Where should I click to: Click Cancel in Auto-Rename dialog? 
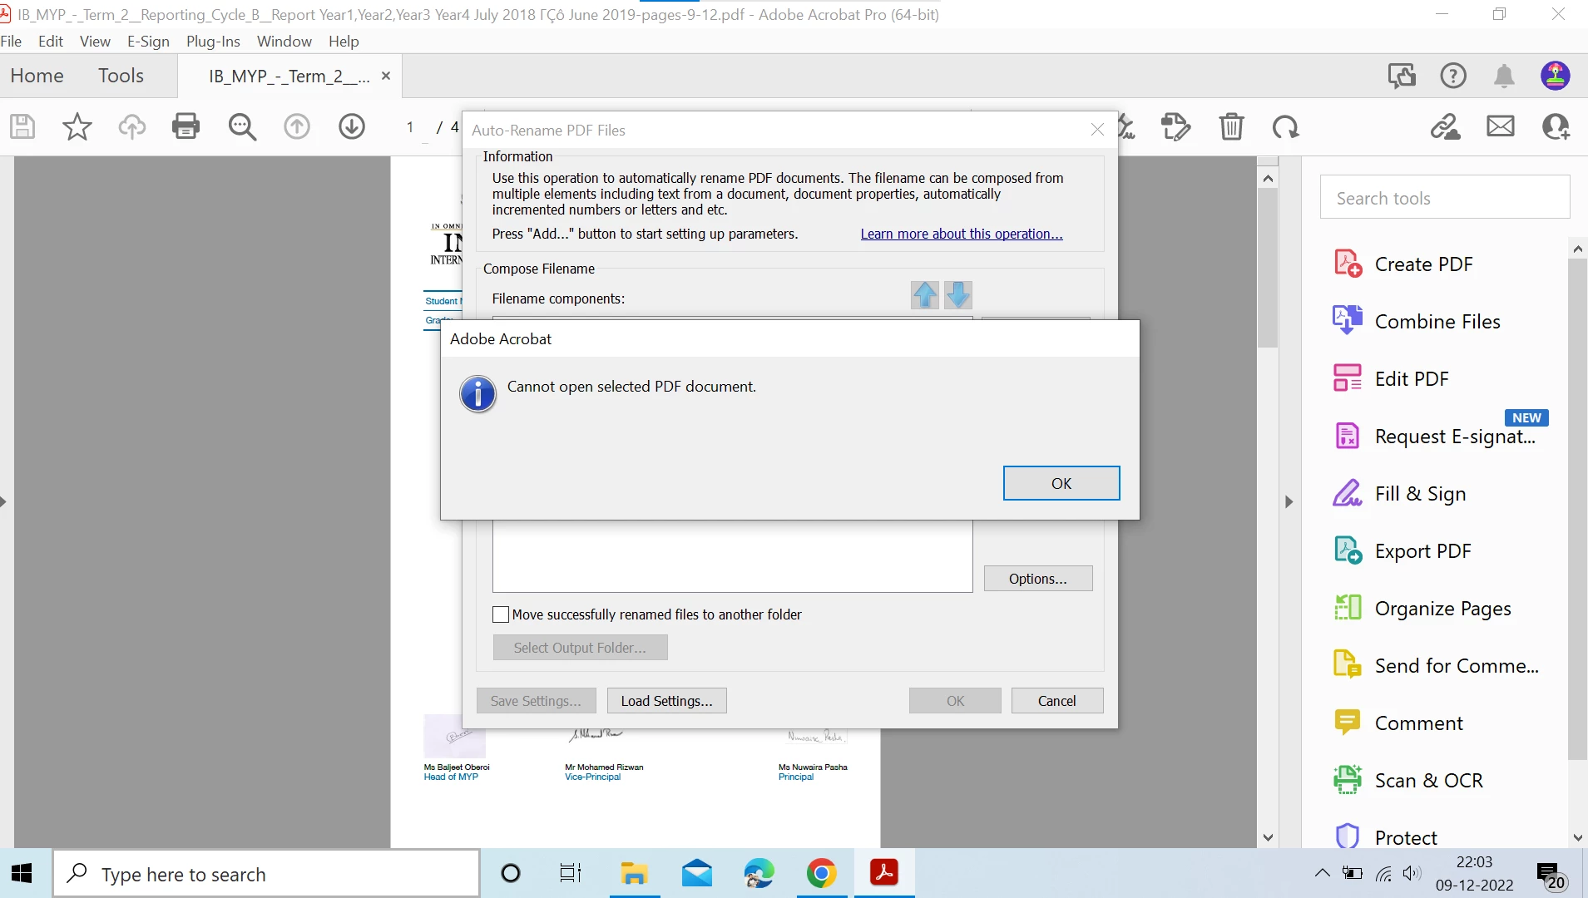pyautogui.click(x=1057, y=701)
